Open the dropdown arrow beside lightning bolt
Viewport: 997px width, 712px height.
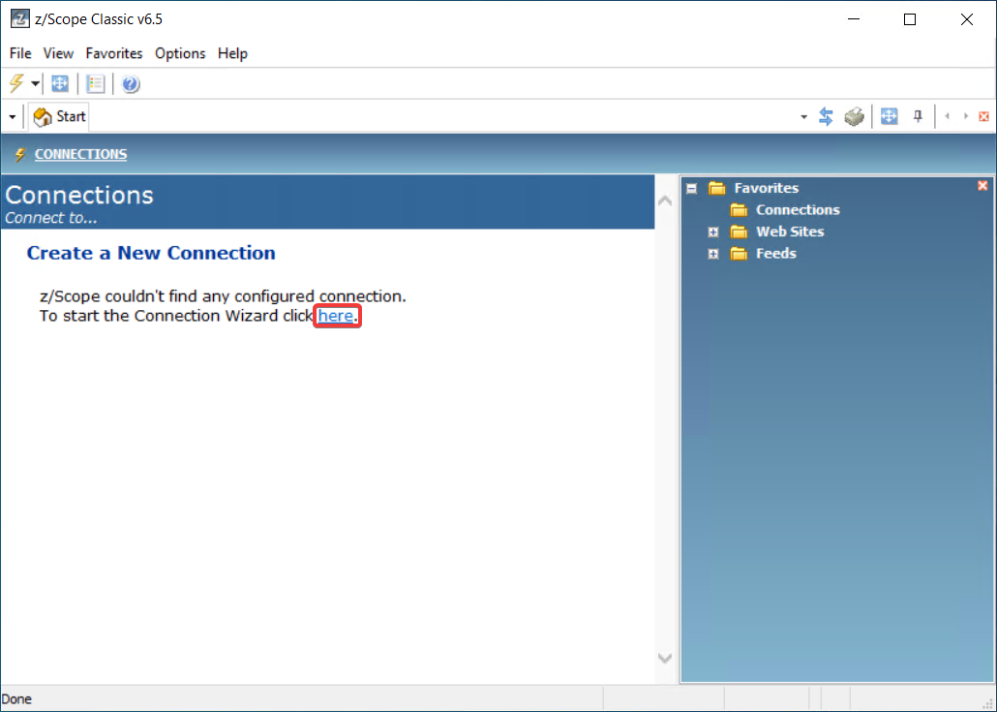[35, 84]
